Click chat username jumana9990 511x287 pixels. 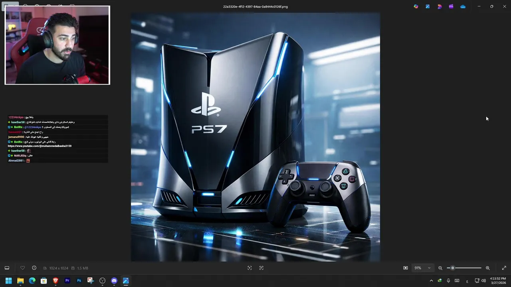[x=16, y=137]
